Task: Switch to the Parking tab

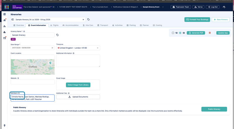Action: (131, 25)
